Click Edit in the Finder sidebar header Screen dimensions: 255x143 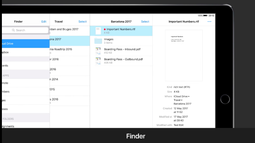coord(44,22)
